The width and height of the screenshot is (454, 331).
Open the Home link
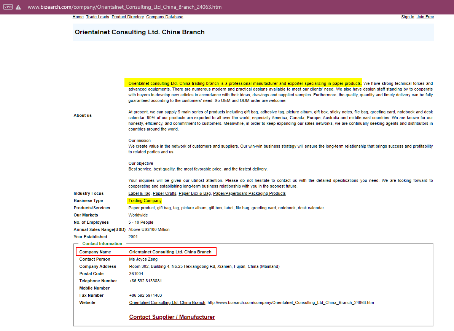tap(78, 17)
